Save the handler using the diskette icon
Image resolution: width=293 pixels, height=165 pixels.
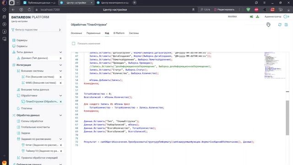click(x=286, y=25)
